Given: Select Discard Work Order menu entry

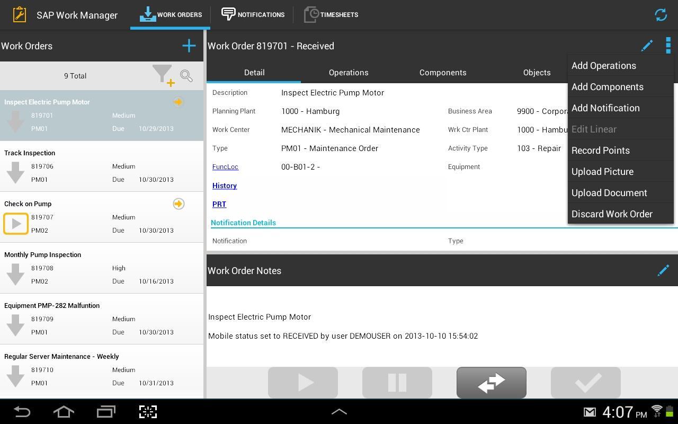Looking at the screenshot, I should pyautogui.click(x=620, y=214).
